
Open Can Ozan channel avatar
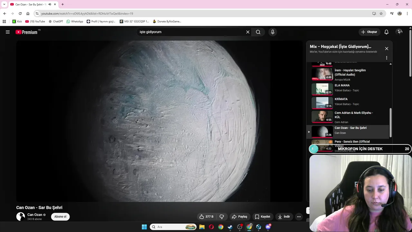coord(21,217)
